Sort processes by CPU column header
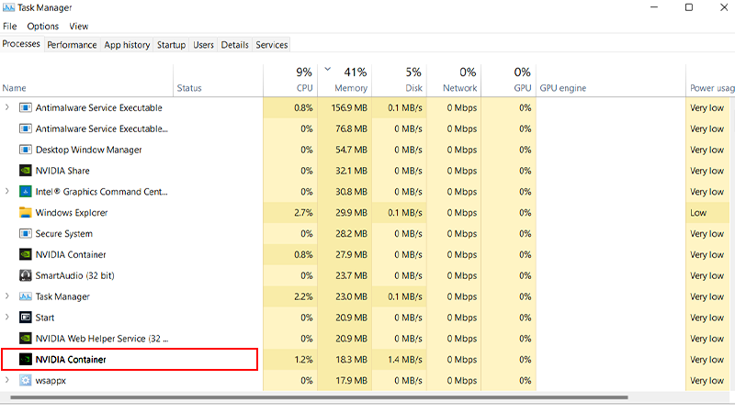This screenshot has width=735, height=413. pos(290,81)
